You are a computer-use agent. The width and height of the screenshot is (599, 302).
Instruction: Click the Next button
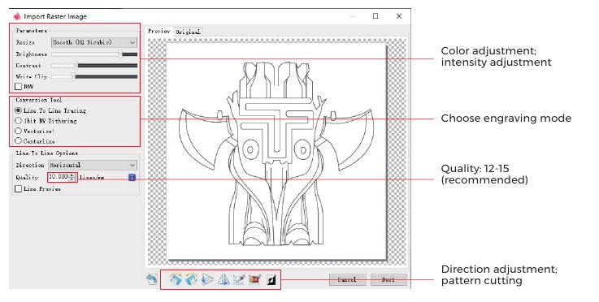[388, 279]
